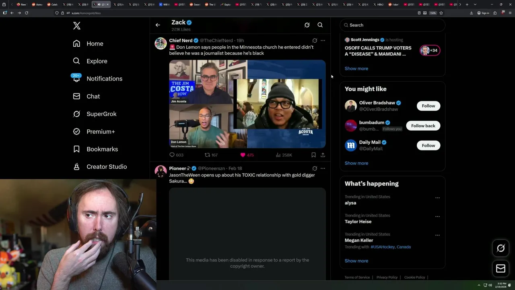Open more options for Megan Keller trend
The image size is (515, 290).
point(437,235)
